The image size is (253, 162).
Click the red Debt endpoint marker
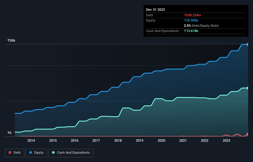click(248, 134)
